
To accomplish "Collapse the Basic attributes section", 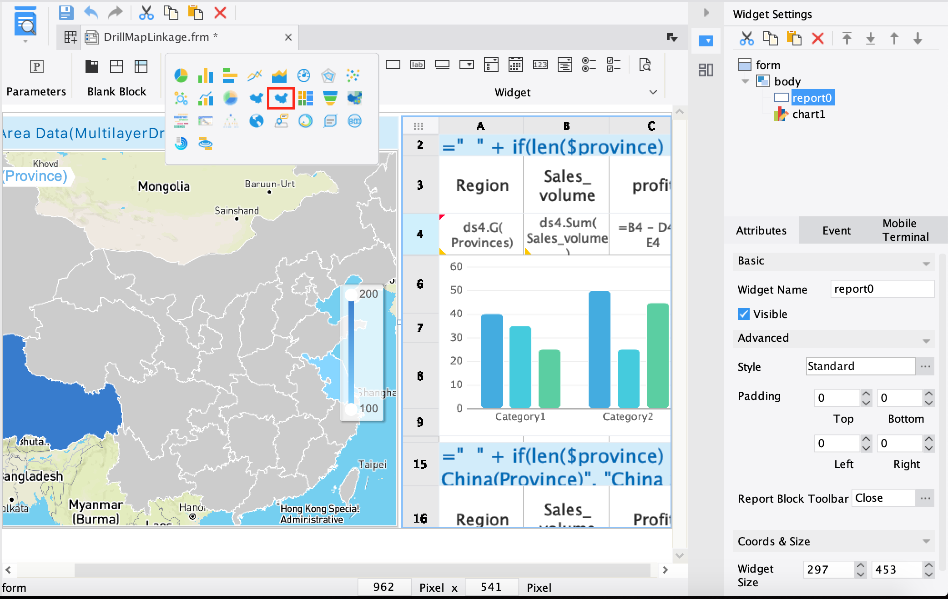I will click(927, 263).
